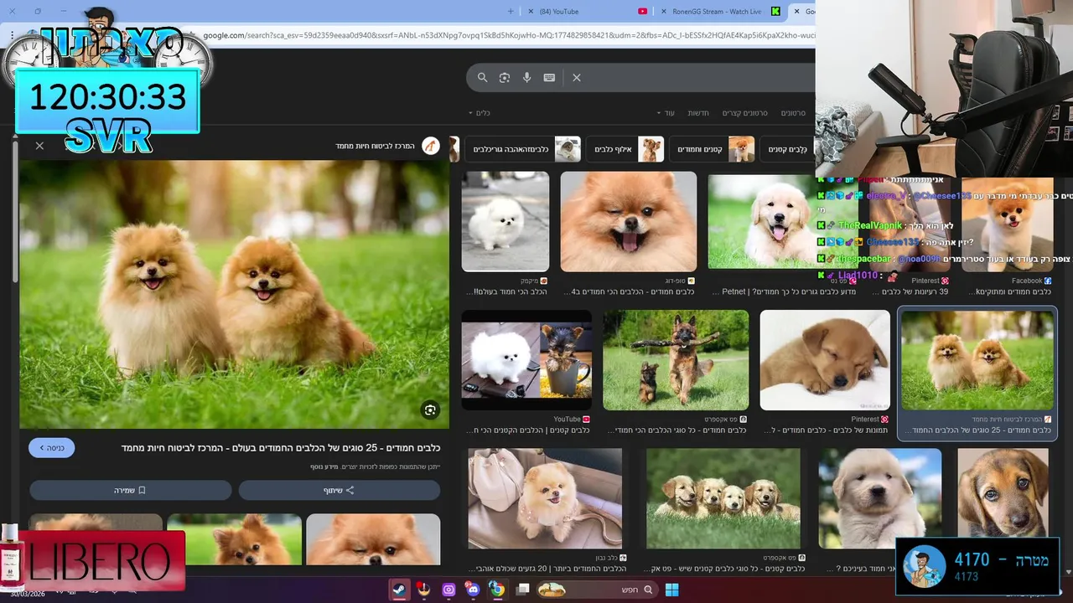1073x603 pixels.
Task: Select the 'כלביםזהאהבה גוריכלבים' suggestion chip
Action: coord(522,149)
